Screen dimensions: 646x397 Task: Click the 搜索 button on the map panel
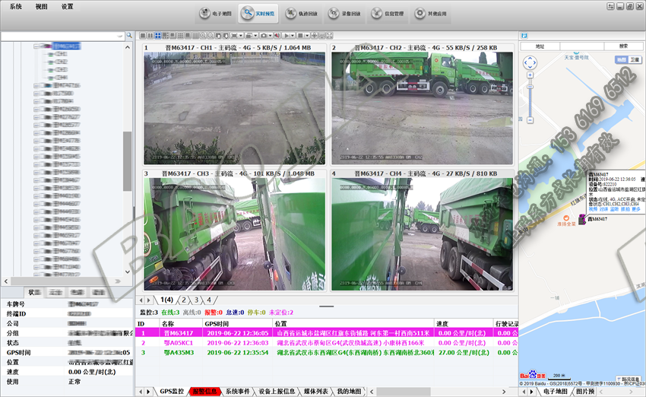pyautogui.click(x=623, y=46)
